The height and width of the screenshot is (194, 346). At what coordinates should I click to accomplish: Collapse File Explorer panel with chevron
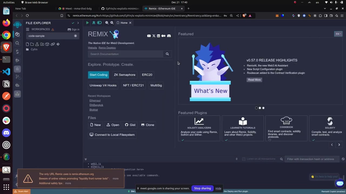point(78,23)
